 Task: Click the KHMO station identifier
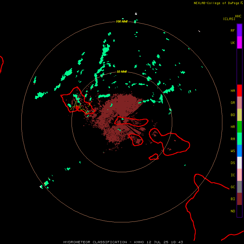(139, 242)
